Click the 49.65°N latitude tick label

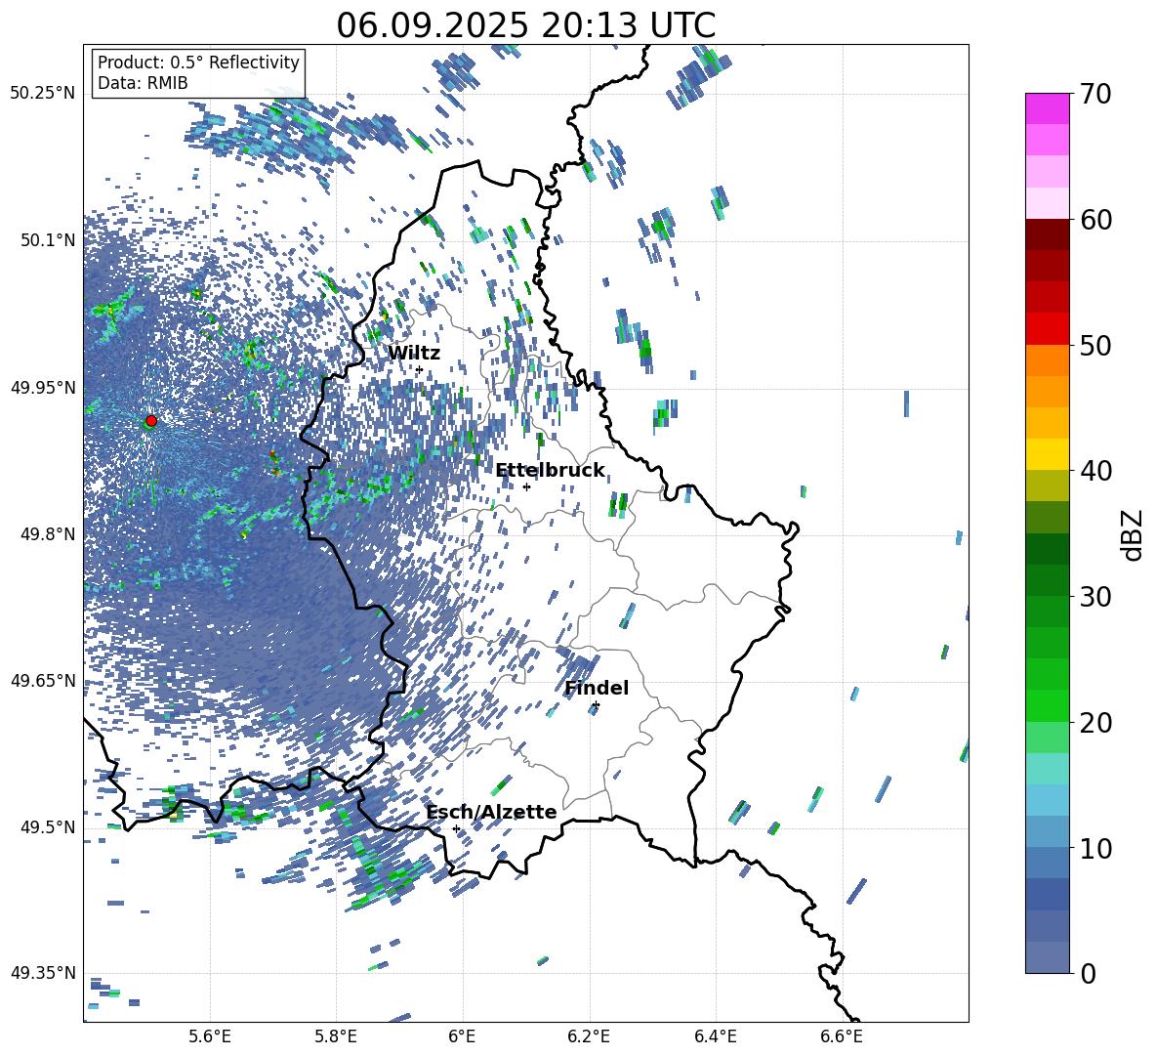(43, 680)
